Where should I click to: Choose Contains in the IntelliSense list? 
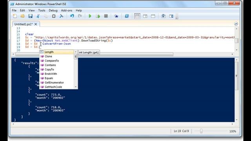pyautogui.click(x=56, y=65)
